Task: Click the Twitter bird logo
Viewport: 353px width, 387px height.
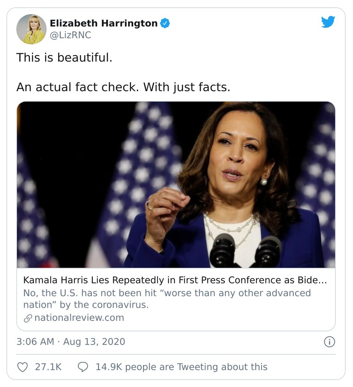Action: (x=328, y=22)
